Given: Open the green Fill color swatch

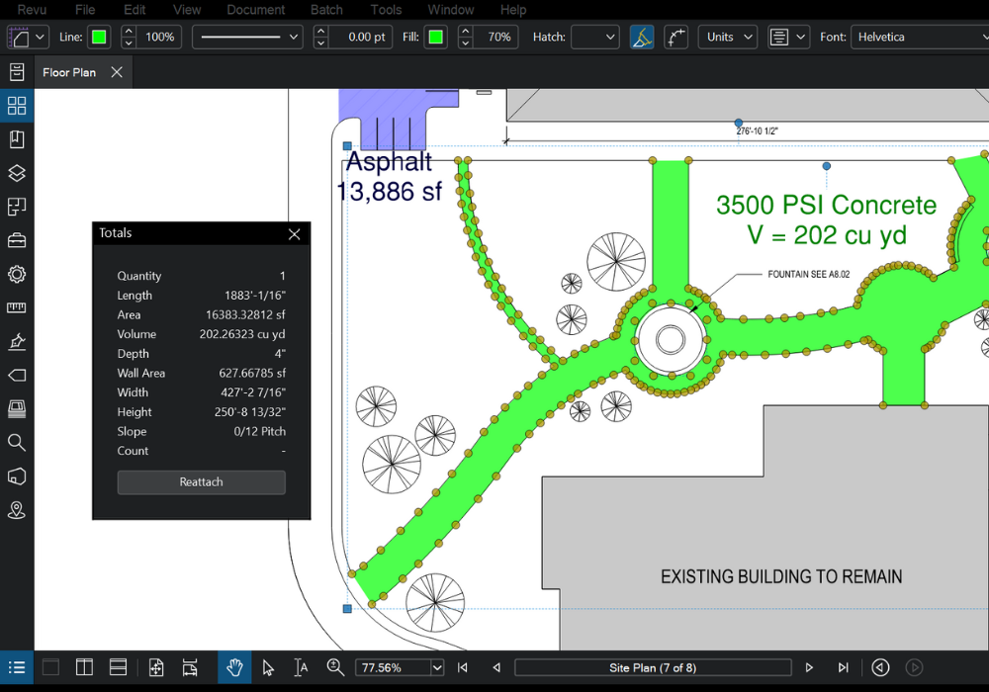Looking at the screenshot, I should (x=436, y=37).
